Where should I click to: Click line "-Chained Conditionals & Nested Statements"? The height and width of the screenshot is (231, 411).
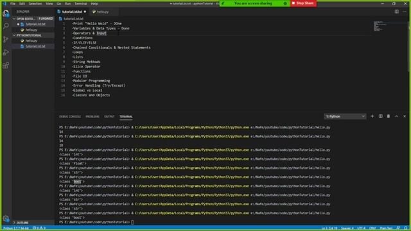(x=111, y=47)
